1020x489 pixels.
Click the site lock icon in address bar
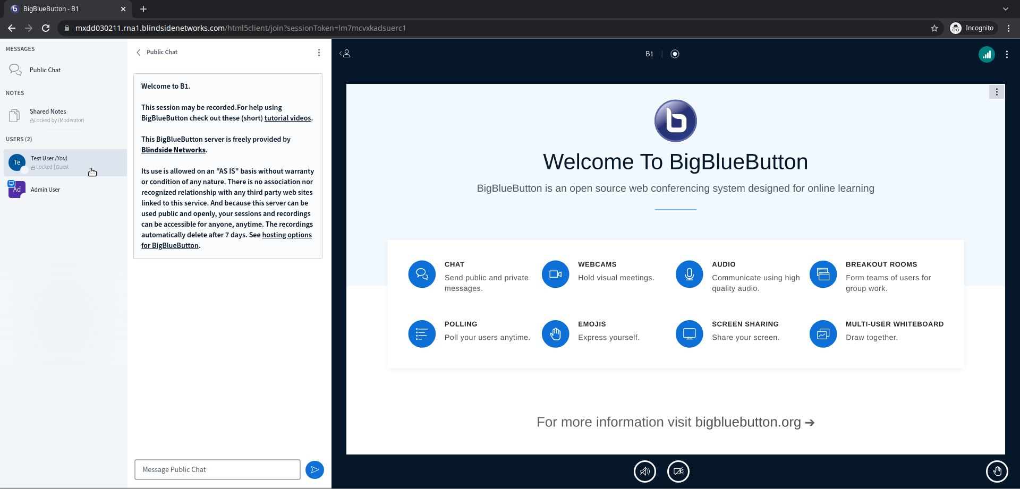[x=66, y=28]
